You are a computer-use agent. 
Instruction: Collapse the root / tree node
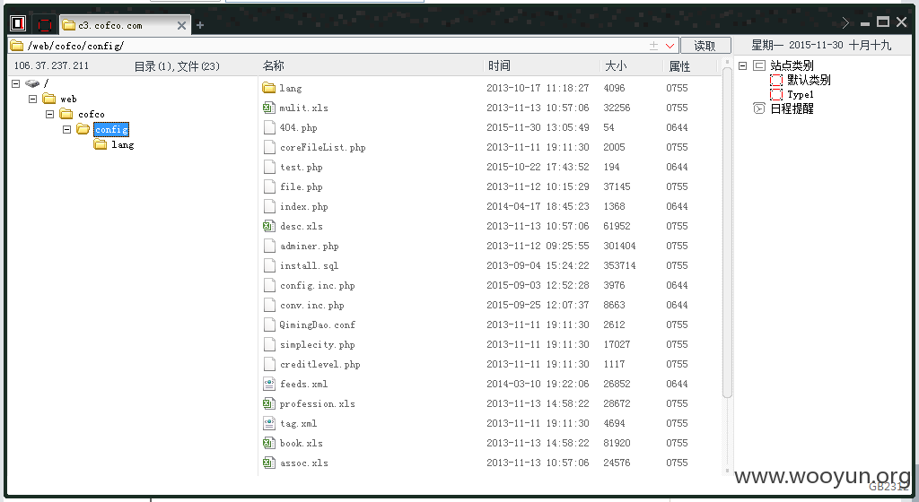(16, 83)
